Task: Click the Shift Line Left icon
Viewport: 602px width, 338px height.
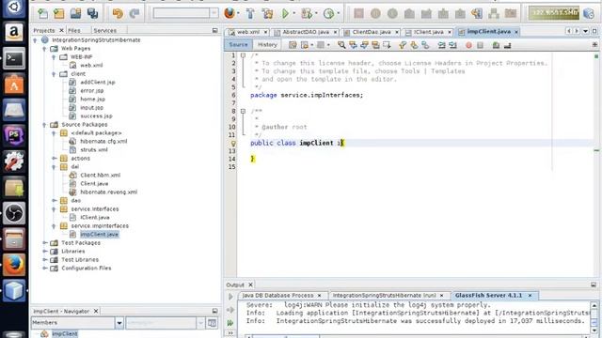Action: click(441, 45)
